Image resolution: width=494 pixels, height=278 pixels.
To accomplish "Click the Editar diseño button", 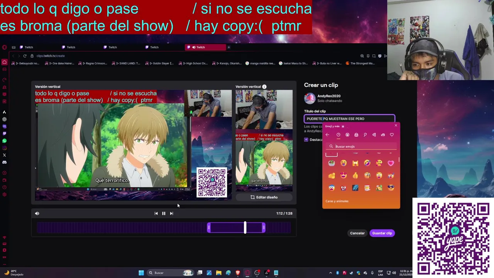I will pos(264,197).
